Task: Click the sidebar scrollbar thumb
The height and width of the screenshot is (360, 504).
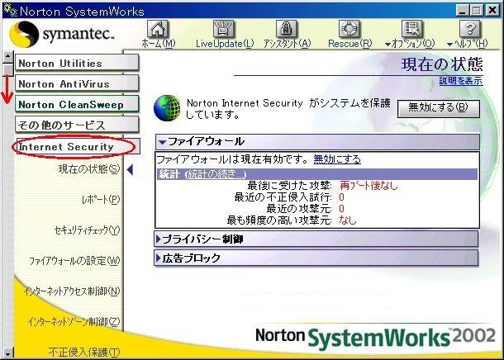Action: point(7,69)
